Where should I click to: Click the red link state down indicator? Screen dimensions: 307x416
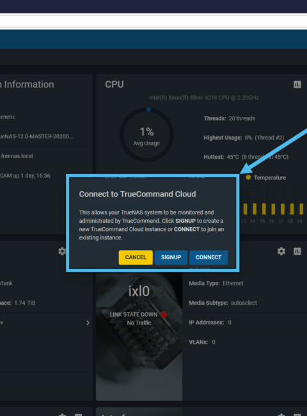click(164, 314)
